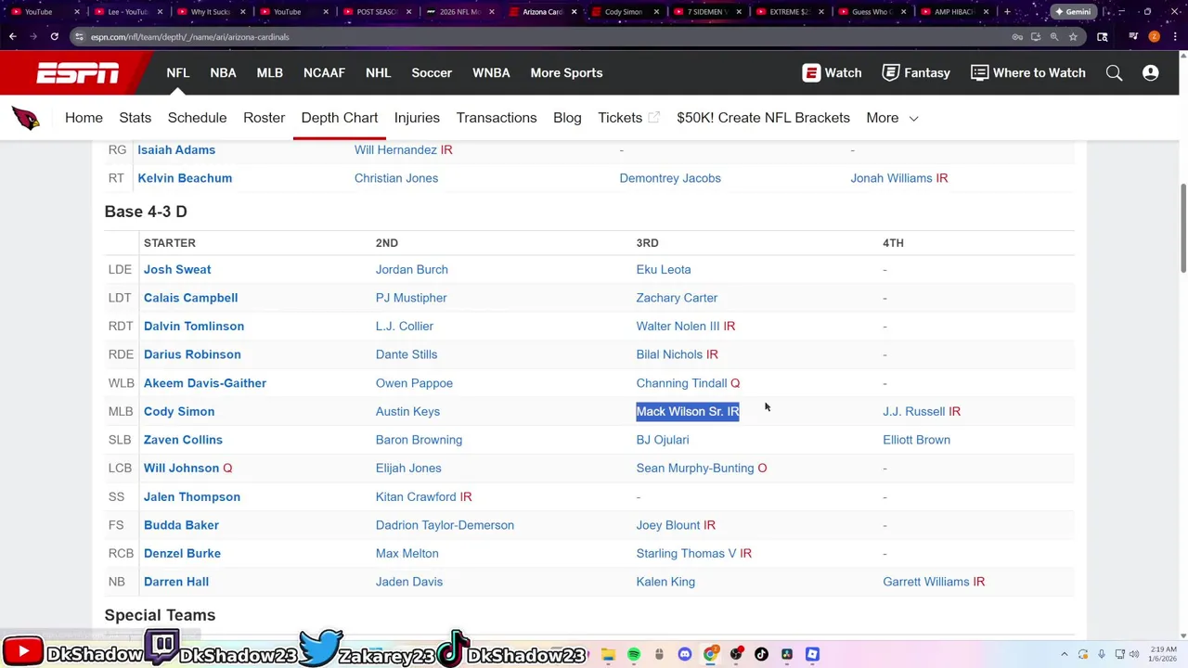Go back in the browser
1188x668 pixels.
point(13,37)
